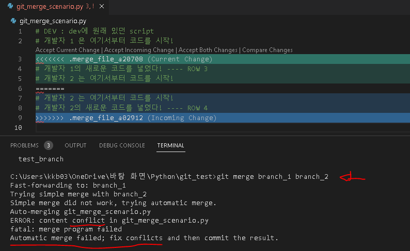Select the git_merge_scenario.py editor tab
Screen dimensions: 410x251
pos(54,7)
